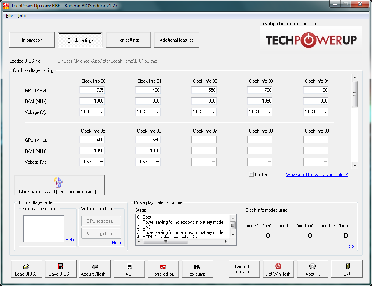This screenshot has width=372, height=286.
Task: Click the clock settings vertical scrollbar thumb
Action: (x=355, y=94)
